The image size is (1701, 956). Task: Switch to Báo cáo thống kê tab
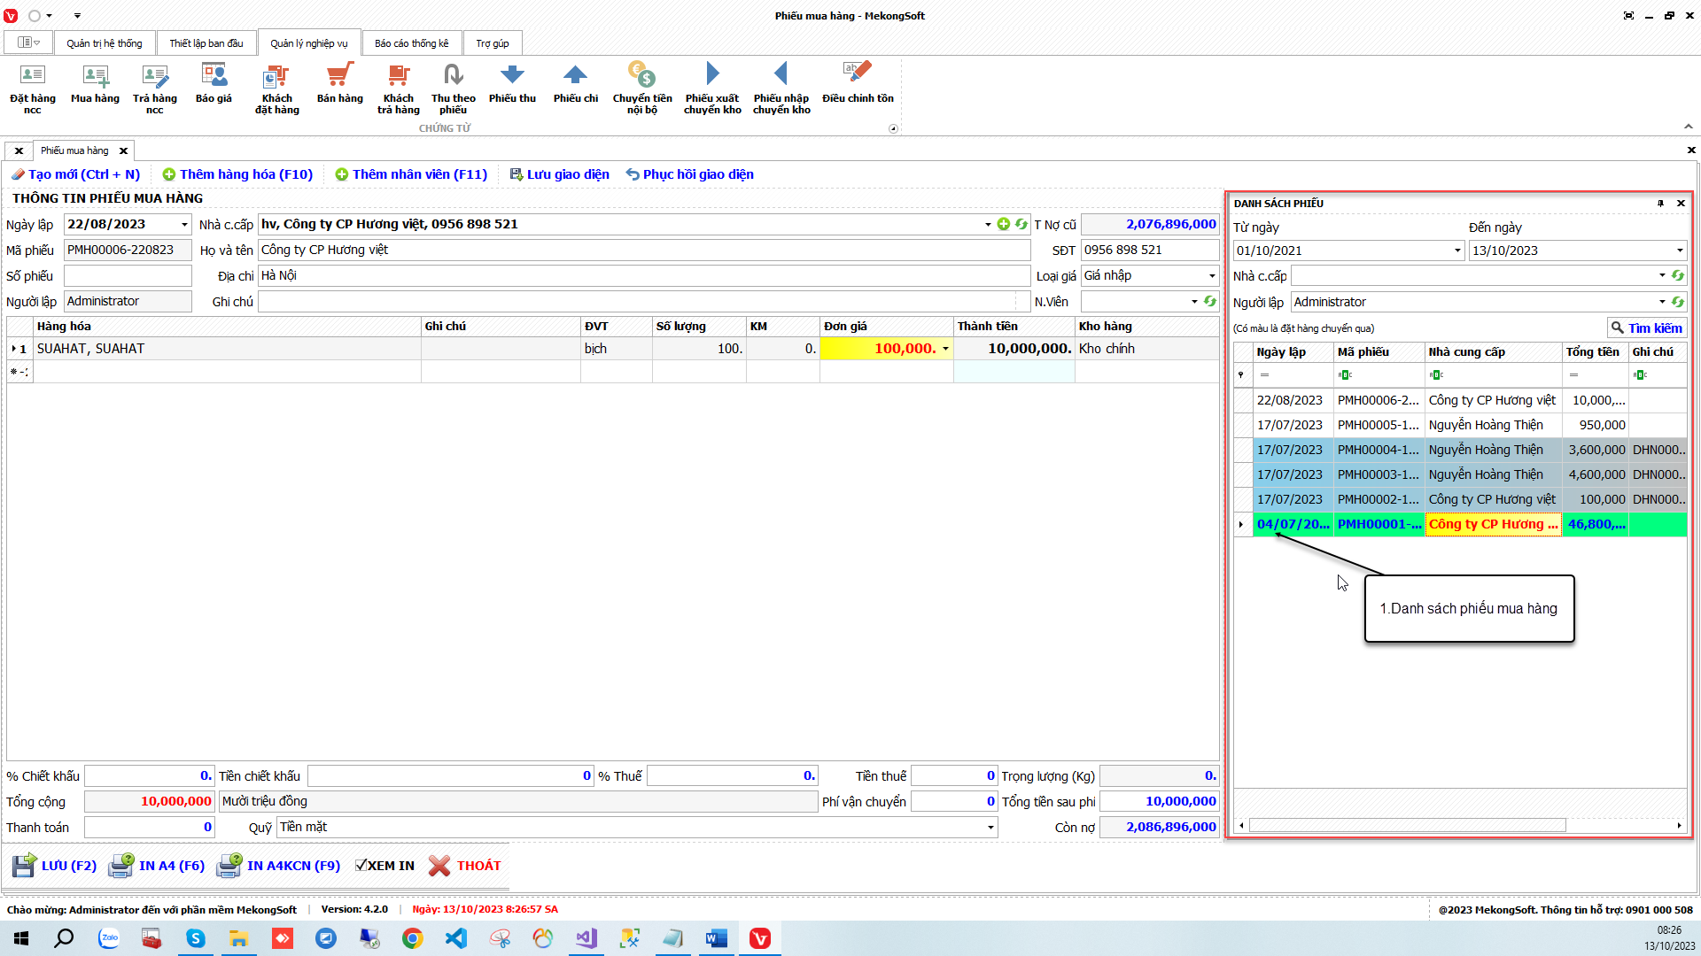pos(411,43)
